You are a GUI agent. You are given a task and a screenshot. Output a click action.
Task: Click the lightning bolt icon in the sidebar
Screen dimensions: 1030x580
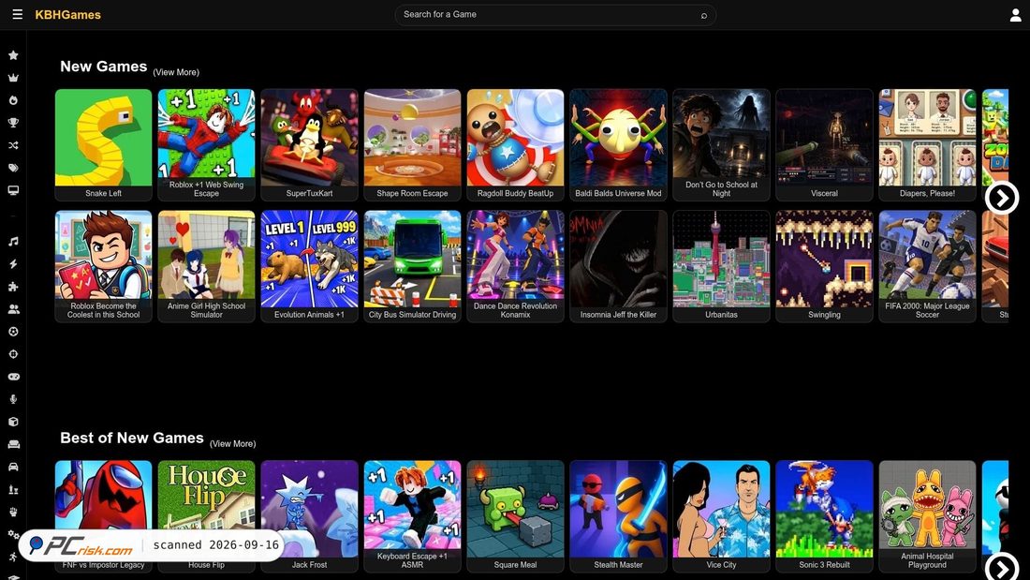click(13, 263)
